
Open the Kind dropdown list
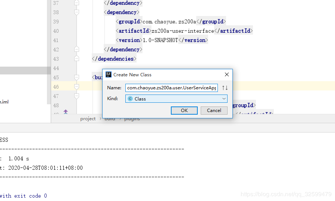pos(176,99)
